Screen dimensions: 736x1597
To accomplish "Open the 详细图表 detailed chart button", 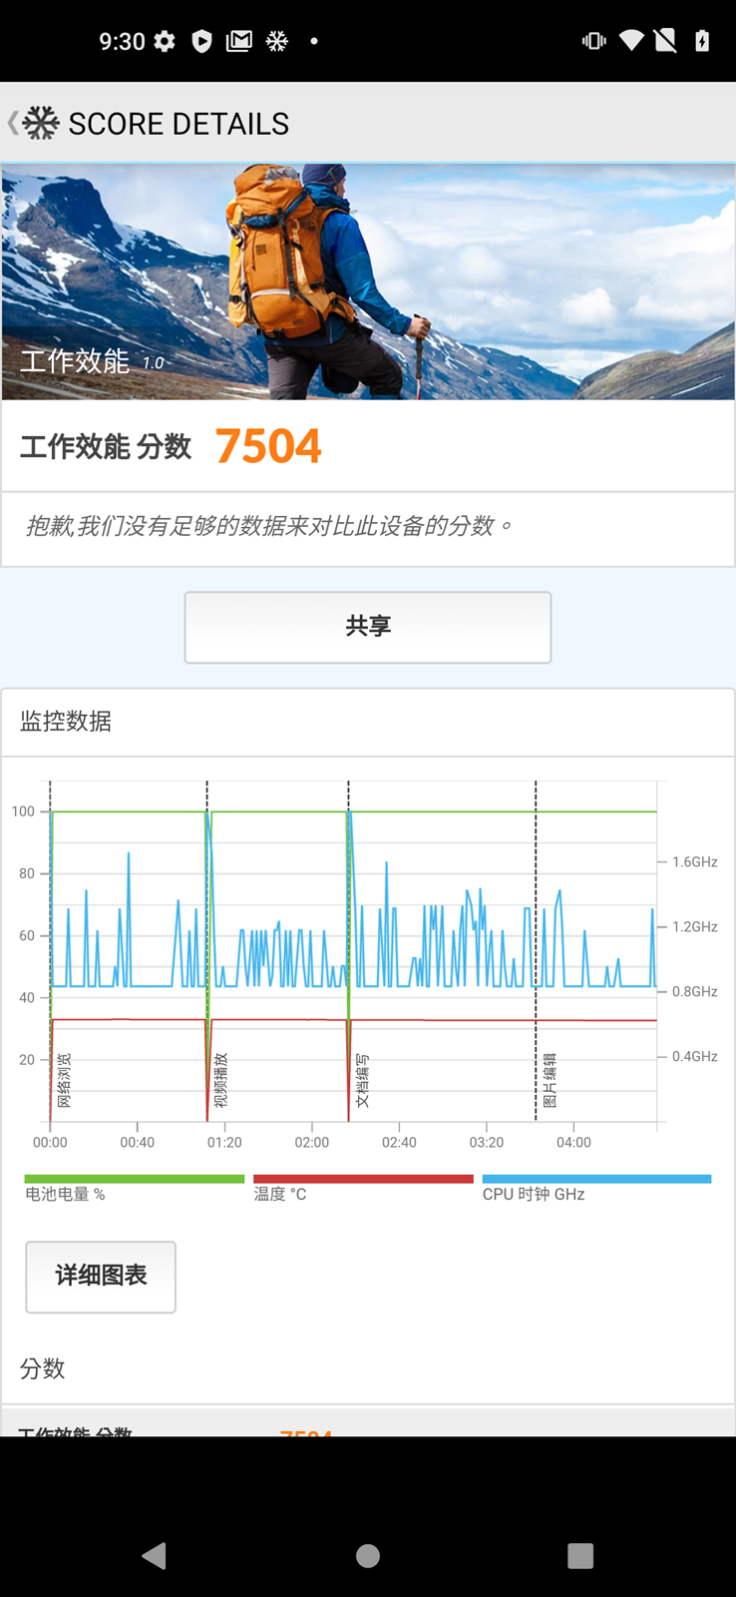I will click(101, 1276).
